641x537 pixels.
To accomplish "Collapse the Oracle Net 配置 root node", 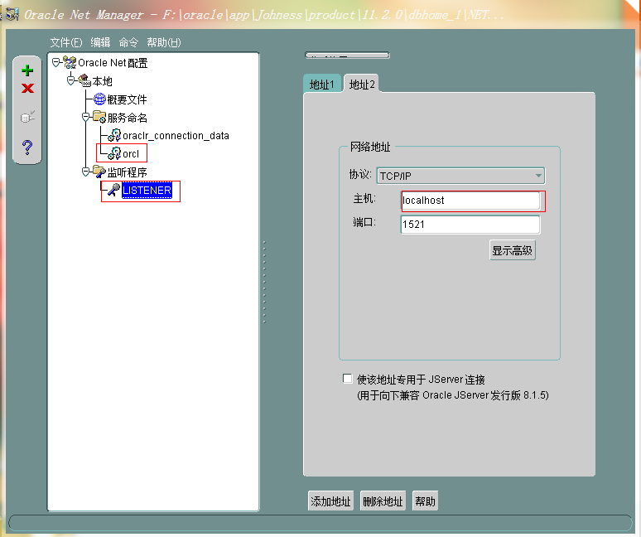I will (56, 63).
